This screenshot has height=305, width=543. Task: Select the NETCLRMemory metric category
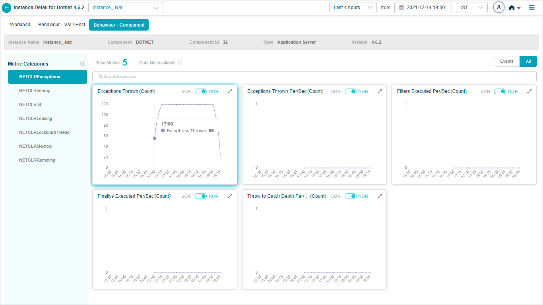(36, 146)
